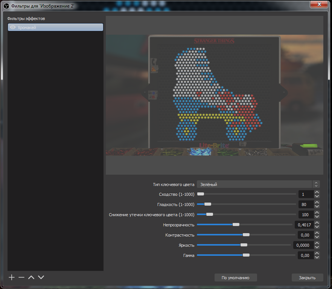
Task: Focus the Контрастность value field
Action: point(306,235)
